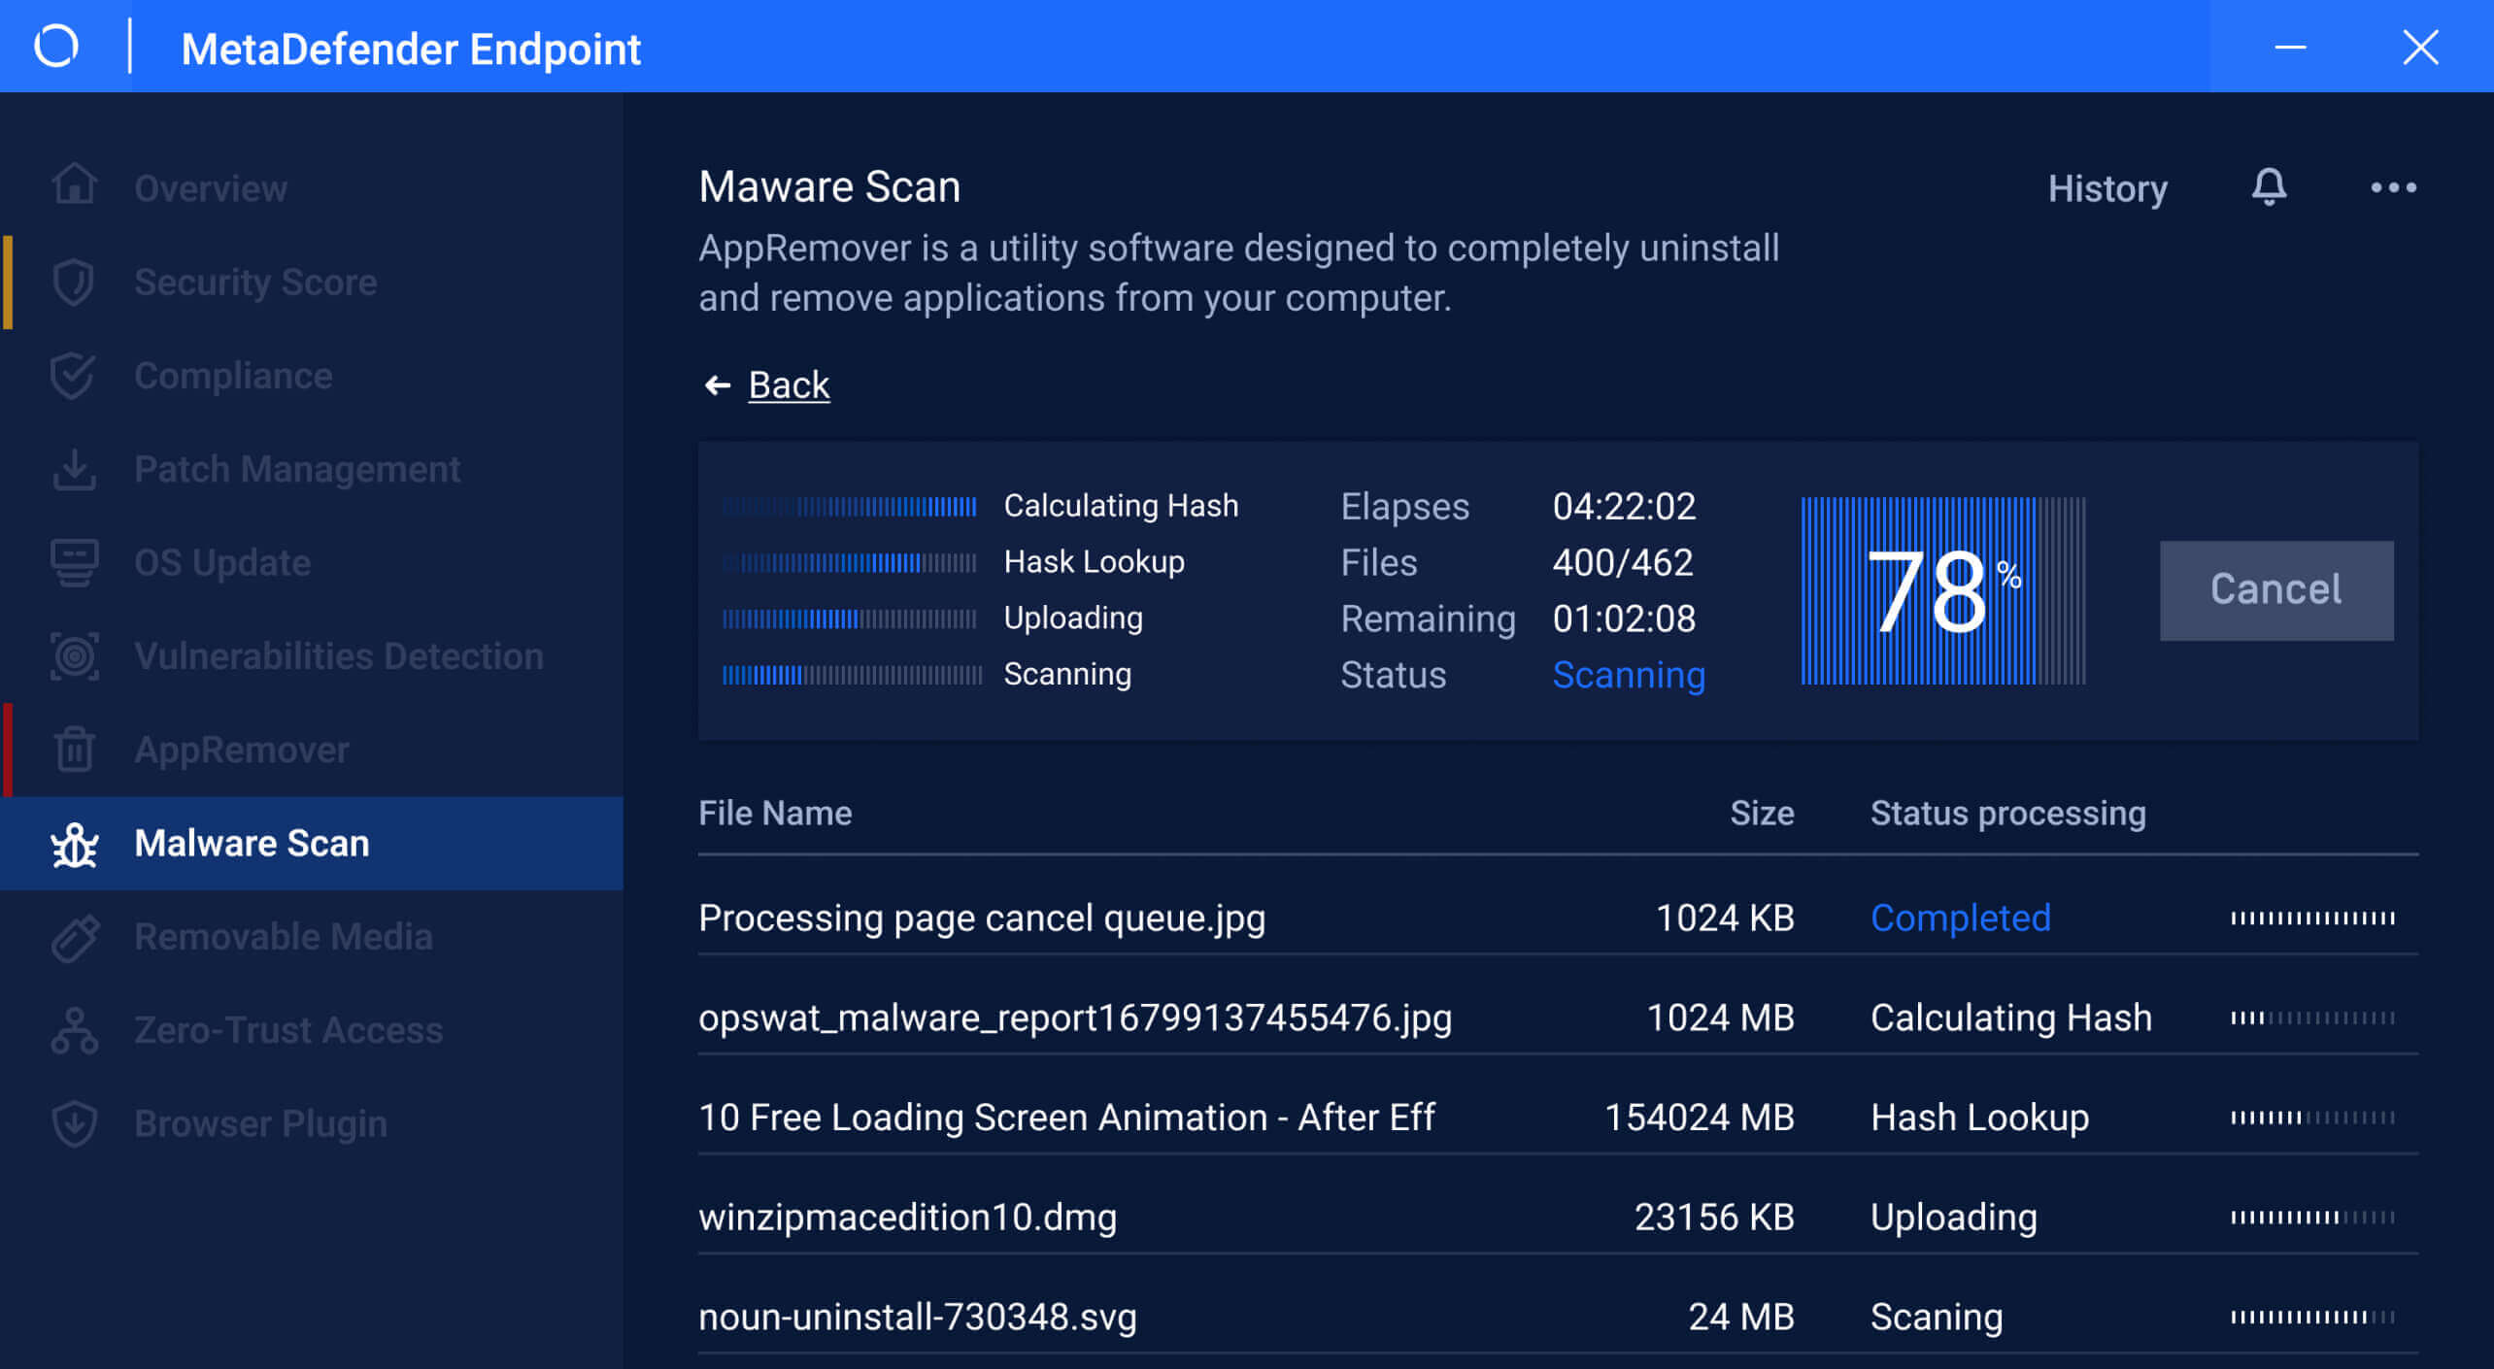Click the Patch Management download icon
2494x1369 pixels.
[x=74, y=470]
